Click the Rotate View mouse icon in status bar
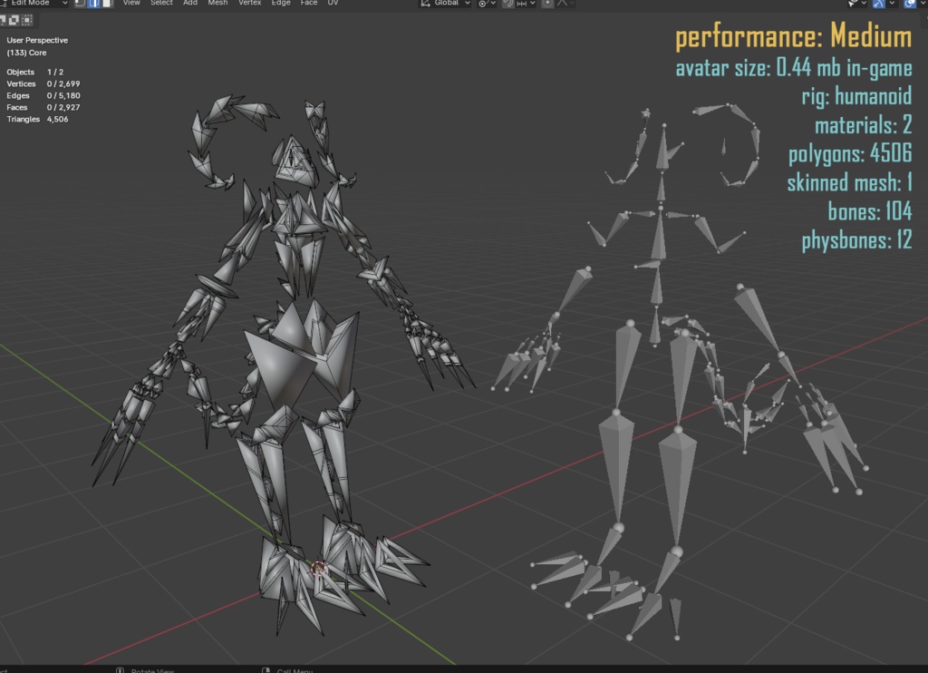Viewport: 928px width, 673px height. pos(120,671)
